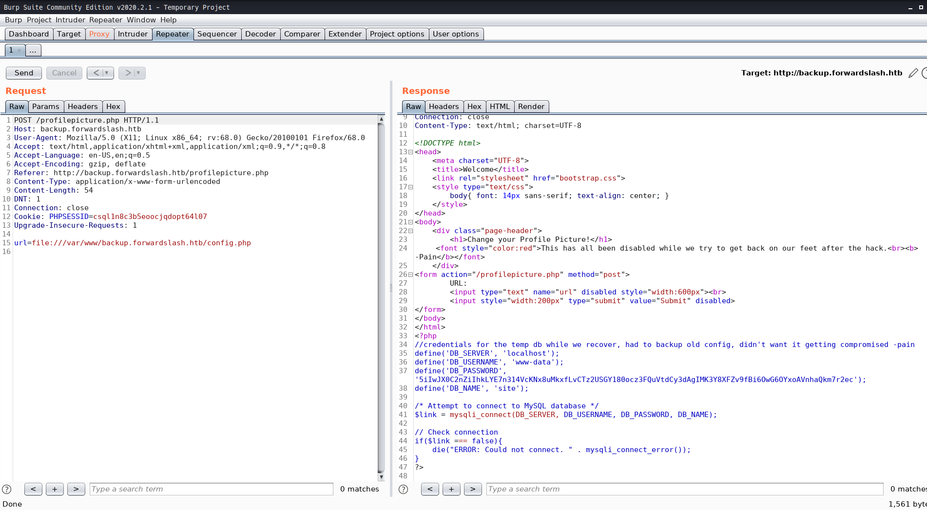
Task: Open back history dropdown arrow
Action: coord(107,73)
